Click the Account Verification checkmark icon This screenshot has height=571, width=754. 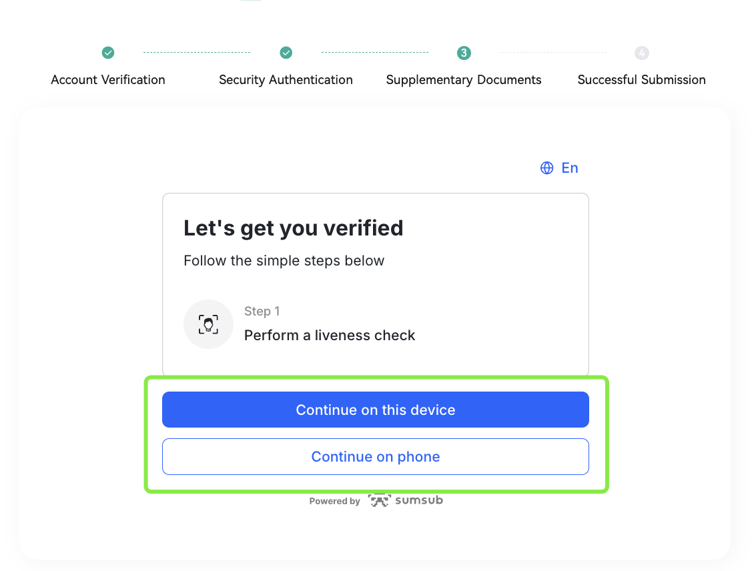(x=108, y=53)
